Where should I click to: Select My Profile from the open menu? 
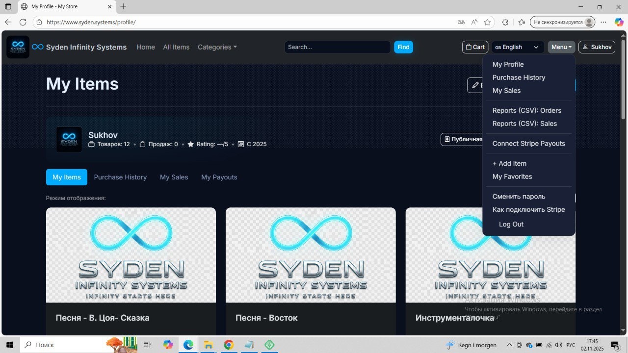[508, 64]
